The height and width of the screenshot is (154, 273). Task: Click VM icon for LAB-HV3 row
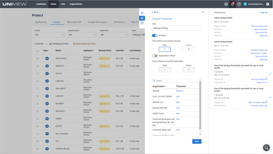click(x=47, y=81)
